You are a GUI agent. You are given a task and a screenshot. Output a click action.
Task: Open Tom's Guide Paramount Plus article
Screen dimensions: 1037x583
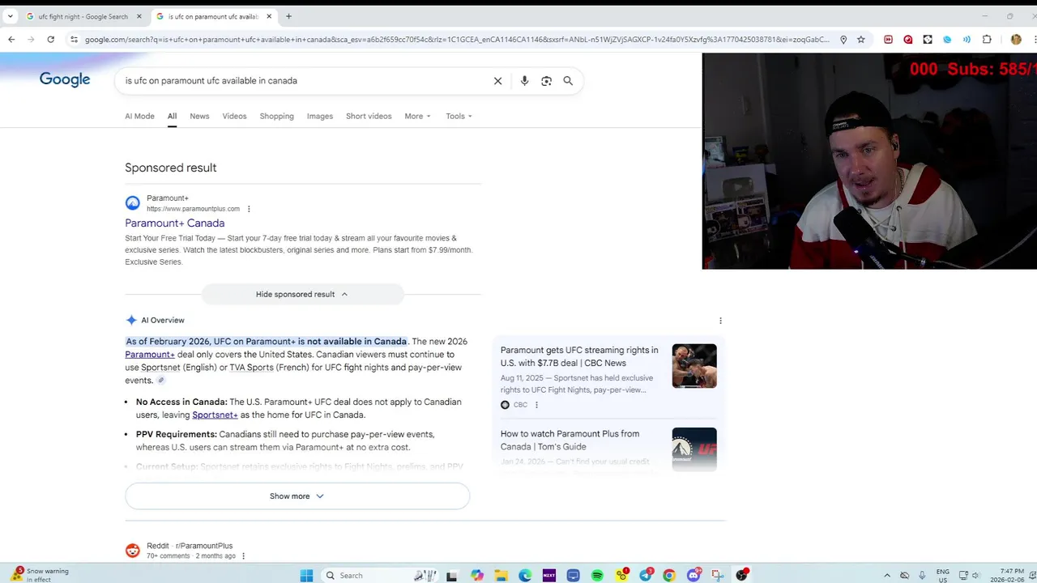click(570, 440)
